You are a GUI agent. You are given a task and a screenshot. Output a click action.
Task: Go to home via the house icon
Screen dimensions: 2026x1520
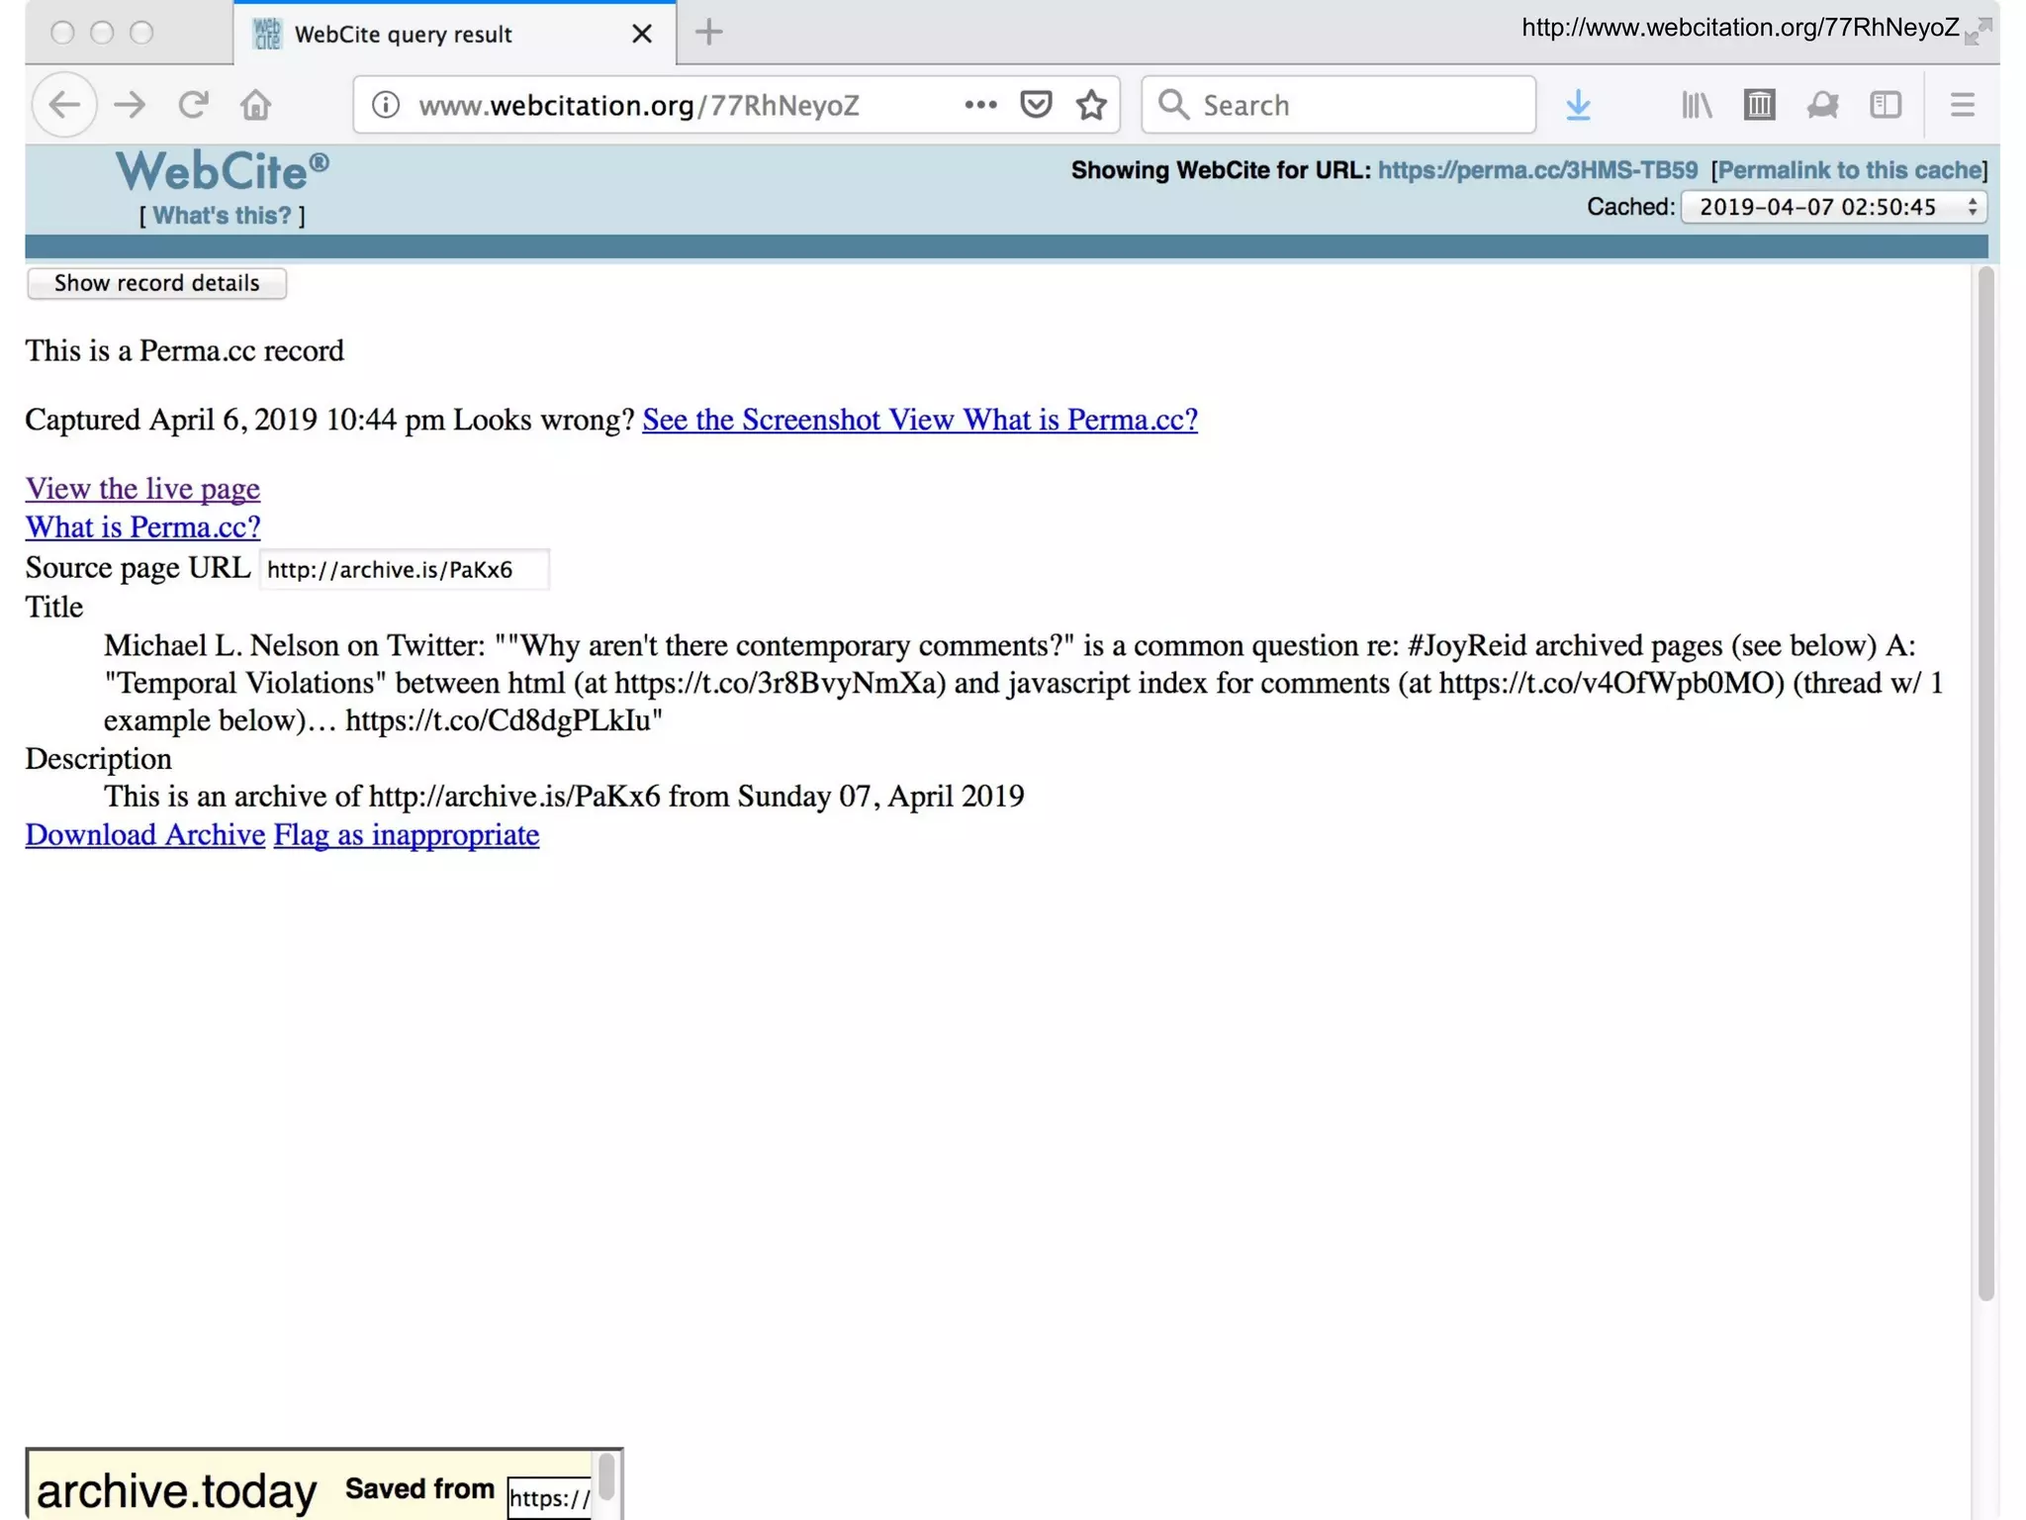[x=255, y=104]
